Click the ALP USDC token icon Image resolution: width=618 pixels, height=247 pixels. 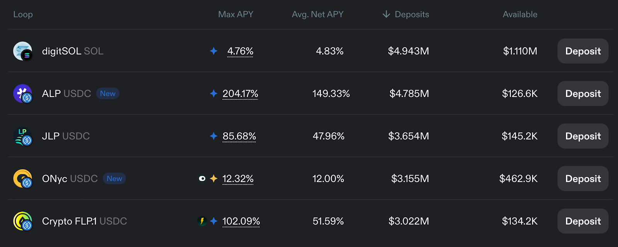[23, 94]
